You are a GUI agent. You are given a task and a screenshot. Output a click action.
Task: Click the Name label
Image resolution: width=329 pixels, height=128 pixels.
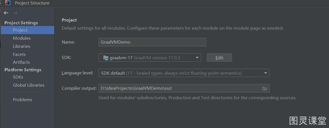(68, 42)
